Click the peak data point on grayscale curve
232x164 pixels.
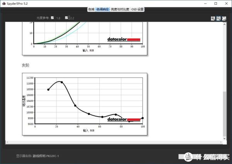click(x=61, y=82)
